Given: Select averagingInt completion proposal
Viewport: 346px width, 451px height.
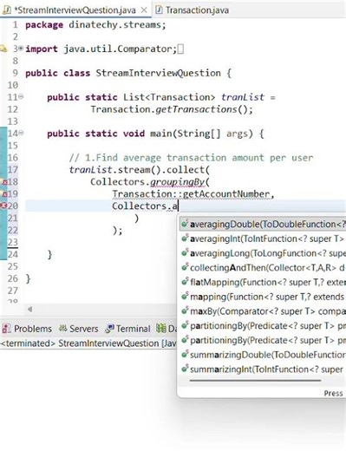Looking at the screenshot, I should coord(263,239).
